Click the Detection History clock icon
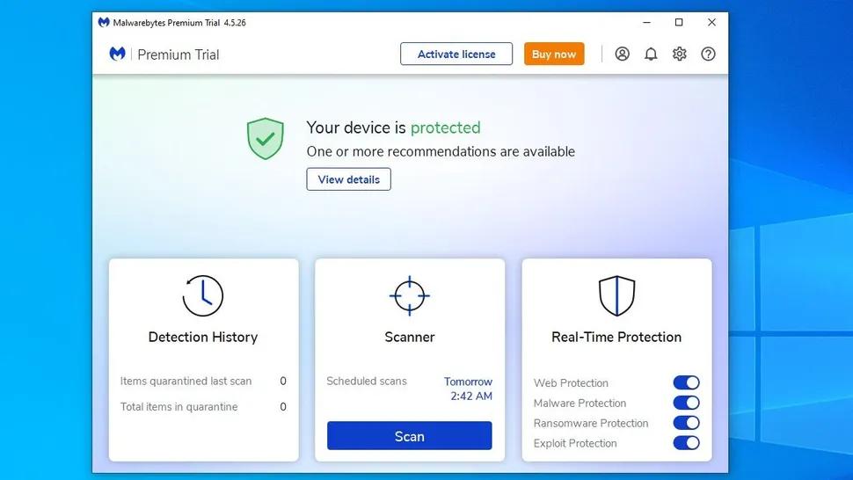Viewport: 853px width, 480px height. click(203, 296)
